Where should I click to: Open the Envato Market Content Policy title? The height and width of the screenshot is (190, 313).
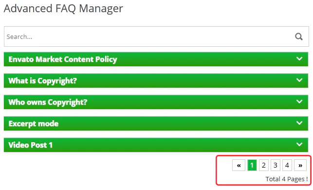pyautogui.click(x=63, y=59)
